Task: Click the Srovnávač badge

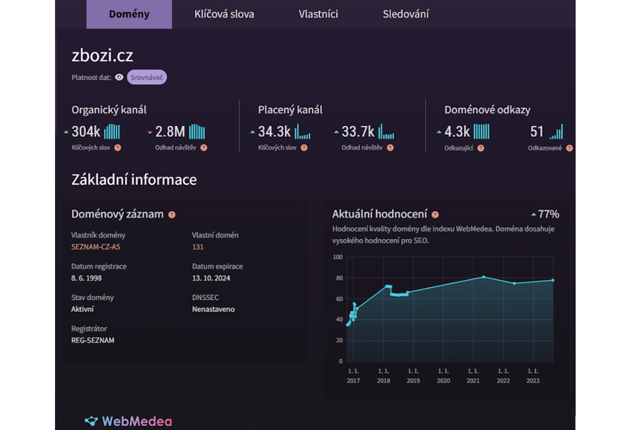Action: click(x=147, y=77)
